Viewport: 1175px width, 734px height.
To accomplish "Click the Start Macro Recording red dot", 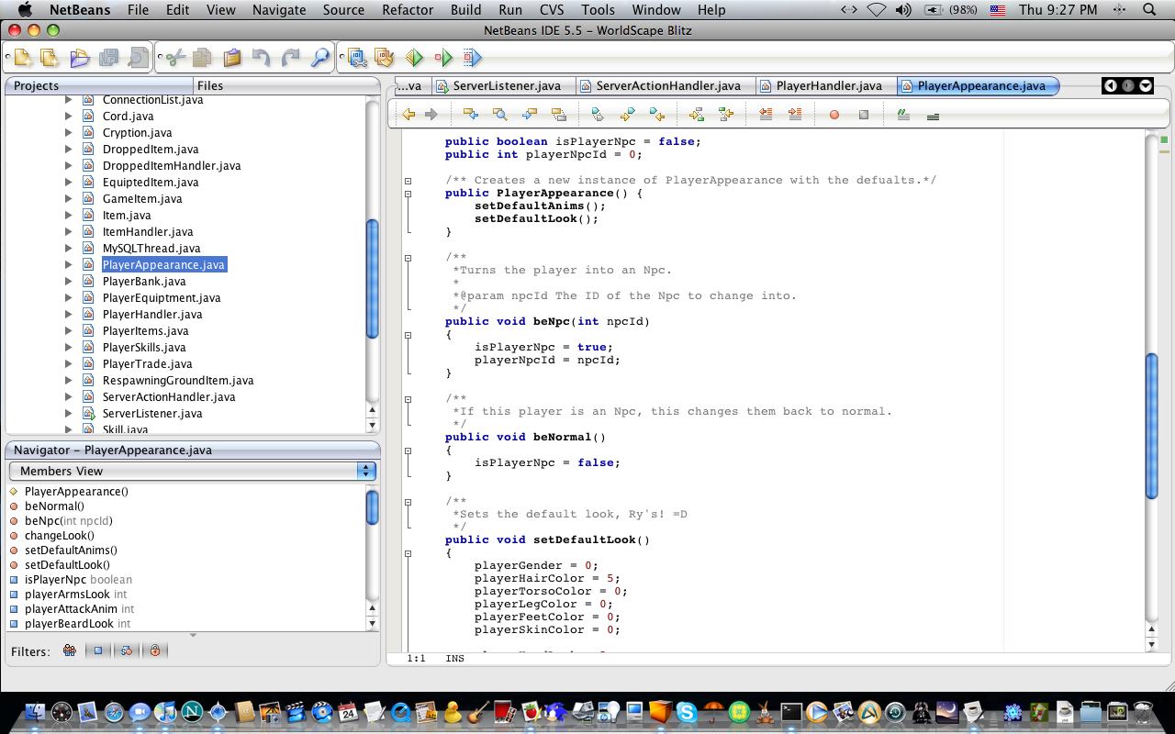I will tap(834, 115).
